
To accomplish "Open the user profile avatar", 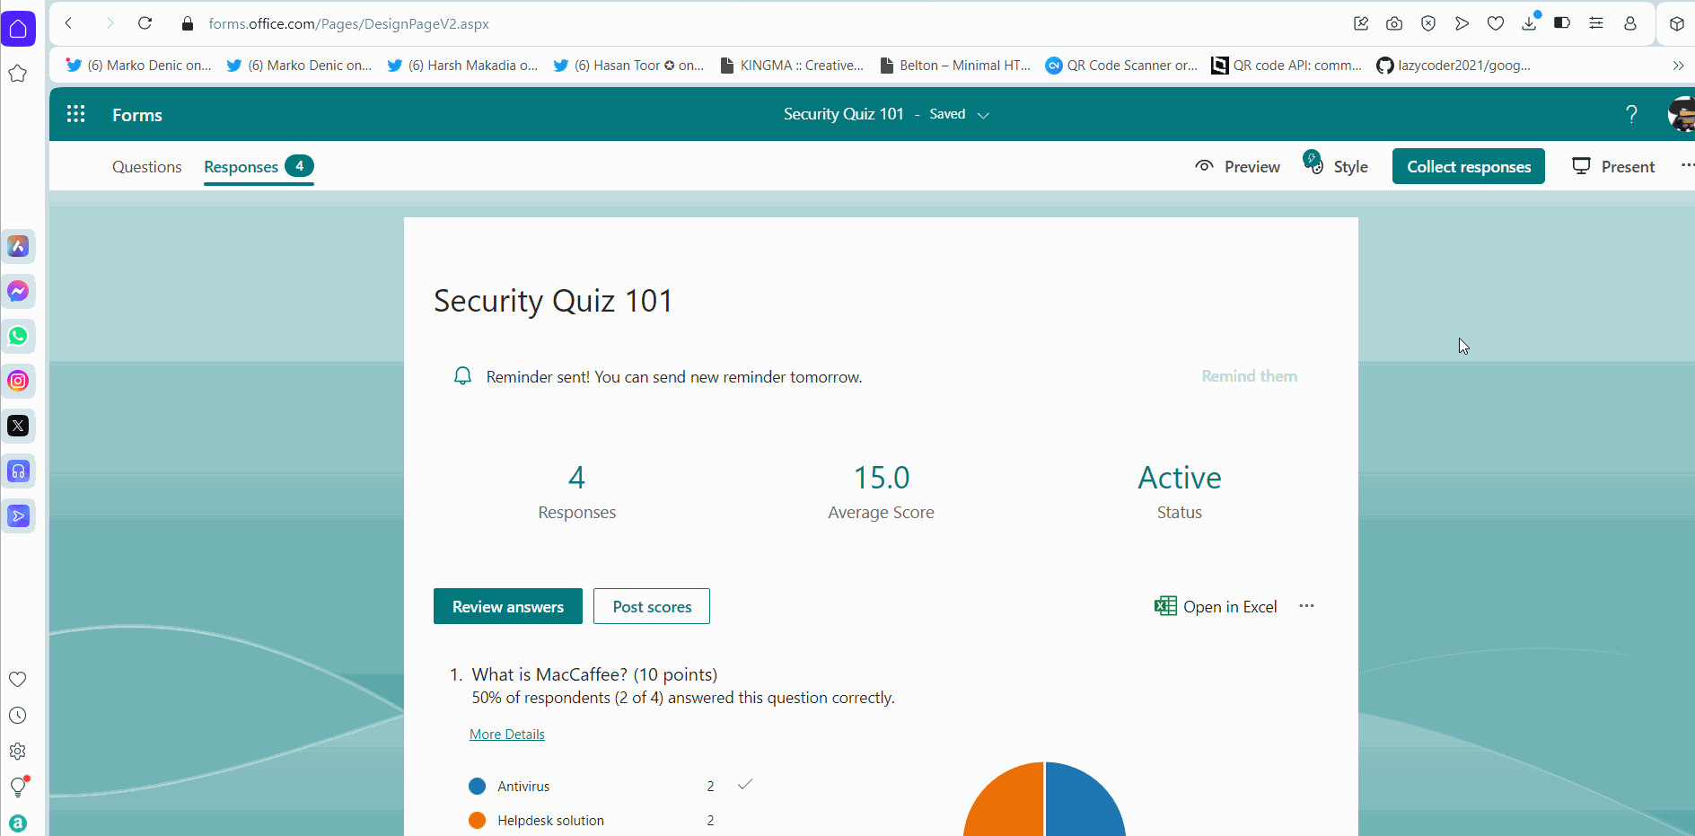I will (x=1682, y=114).
